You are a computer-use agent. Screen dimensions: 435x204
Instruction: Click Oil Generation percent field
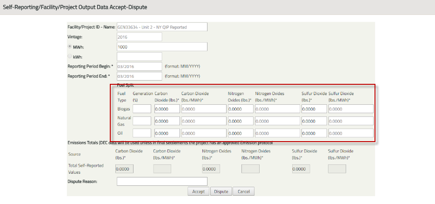(142, 133)
